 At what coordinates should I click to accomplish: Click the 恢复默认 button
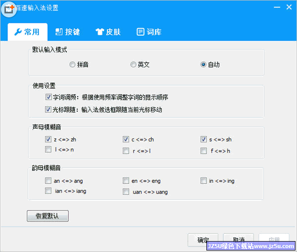click(x=48, y=216)
